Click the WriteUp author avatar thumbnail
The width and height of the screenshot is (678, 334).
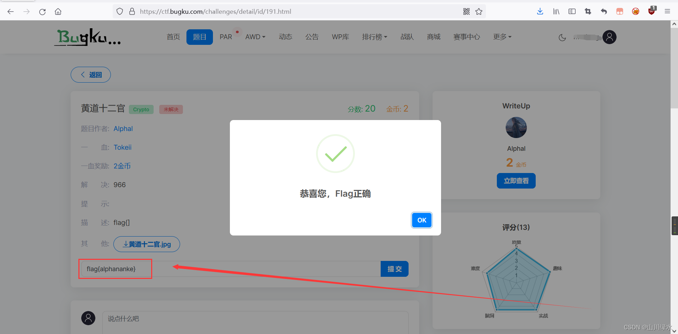pos(516,127)
